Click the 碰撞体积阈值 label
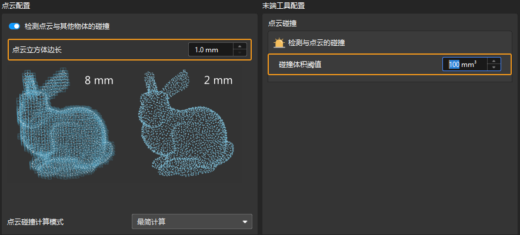This screenshot has height=235, width=520. tap(300, 65)
